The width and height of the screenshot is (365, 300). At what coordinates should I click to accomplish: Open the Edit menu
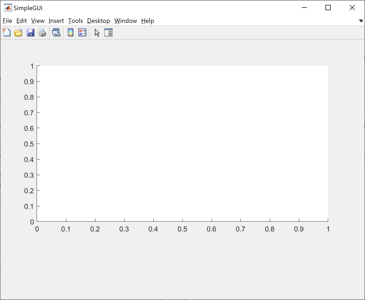coord(21,21)
